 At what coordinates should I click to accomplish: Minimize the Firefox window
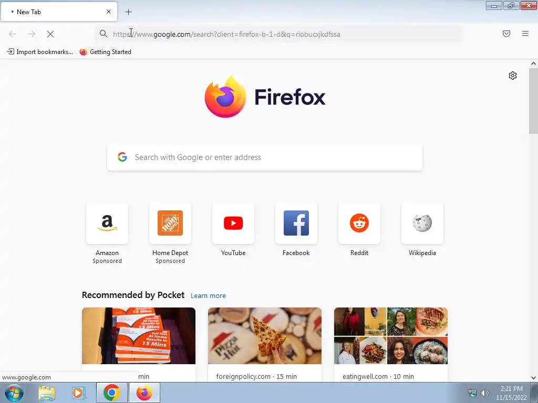pos(494,6)
